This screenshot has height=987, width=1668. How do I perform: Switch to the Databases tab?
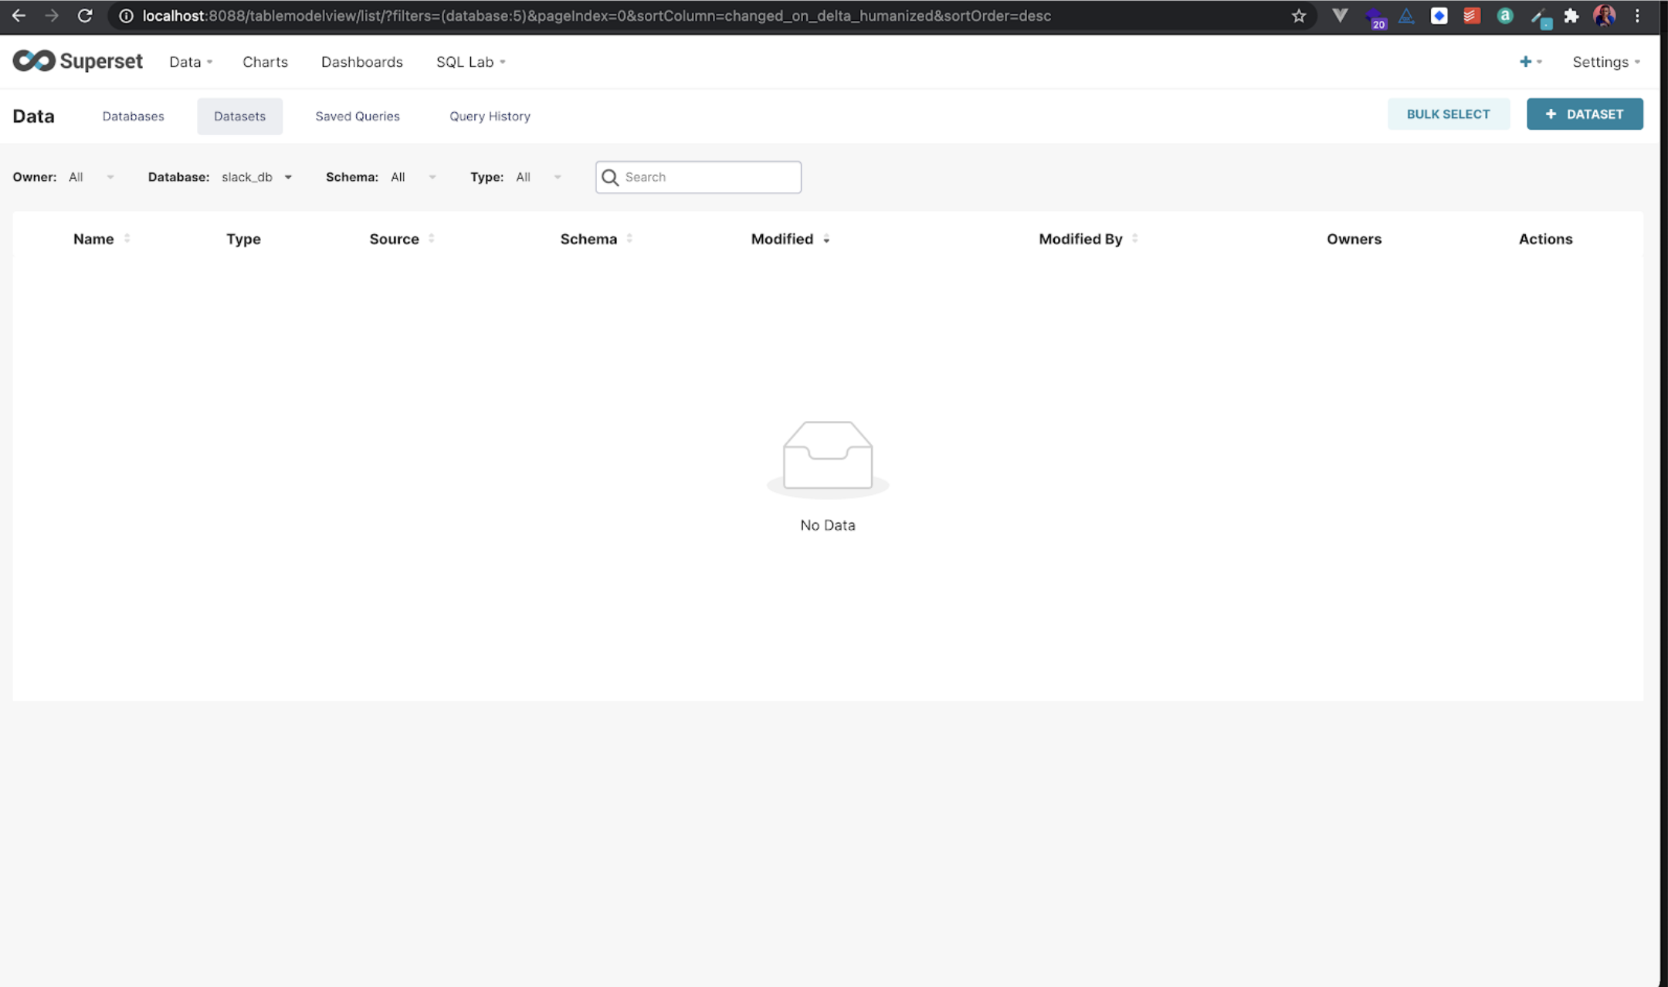(133, 116)
